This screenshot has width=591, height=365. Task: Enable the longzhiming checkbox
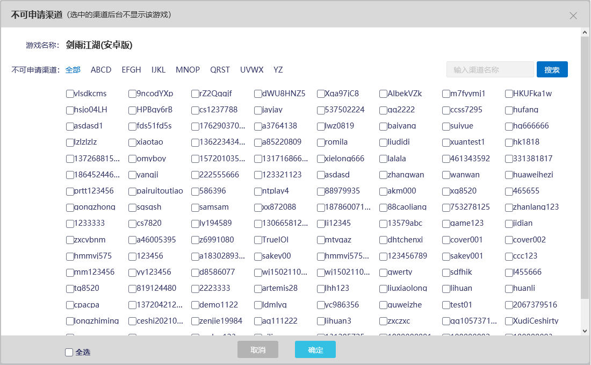(70, 321)
